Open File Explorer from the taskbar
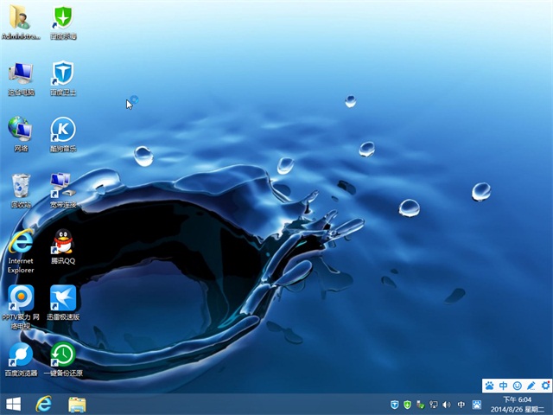This screenshot has height=415, width=553. coord(77,404)
